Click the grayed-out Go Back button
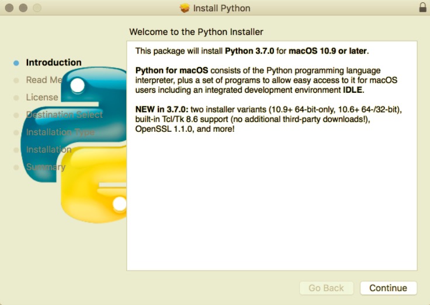Image resolution: width=430 pixels, height=305 pixels. [326, 288]
